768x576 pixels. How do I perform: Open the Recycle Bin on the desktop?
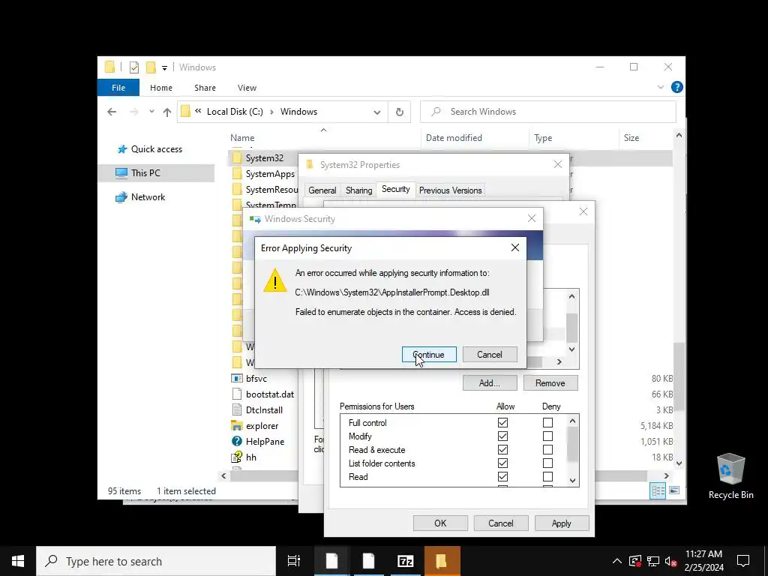[x=730, y=476]
